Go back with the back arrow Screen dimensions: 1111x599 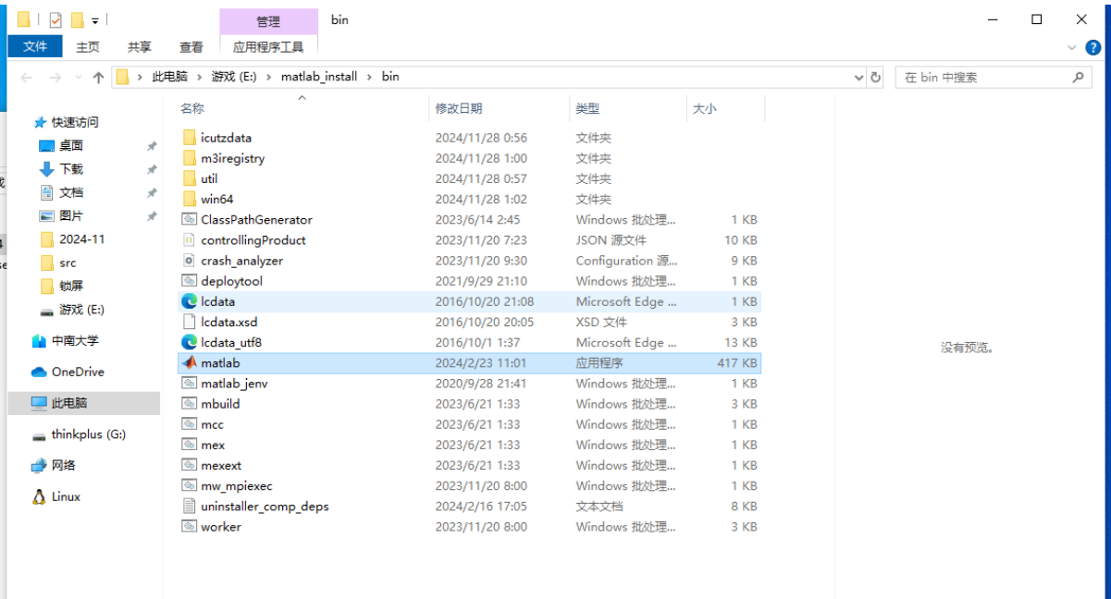tap(27, 78)
